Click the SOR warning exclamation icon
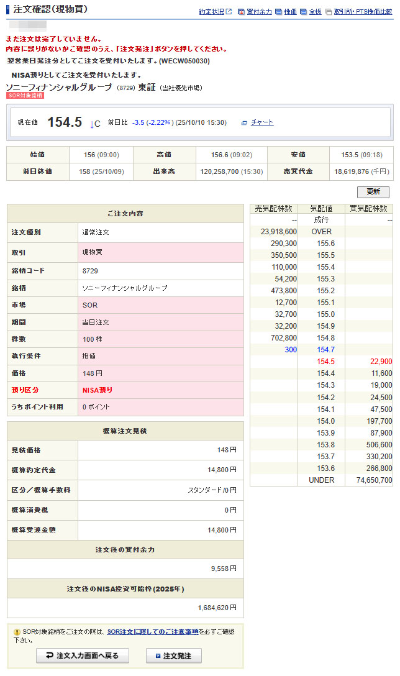This screenshot has width=400, height=676. pyautogui.click(x=17, y=632)
